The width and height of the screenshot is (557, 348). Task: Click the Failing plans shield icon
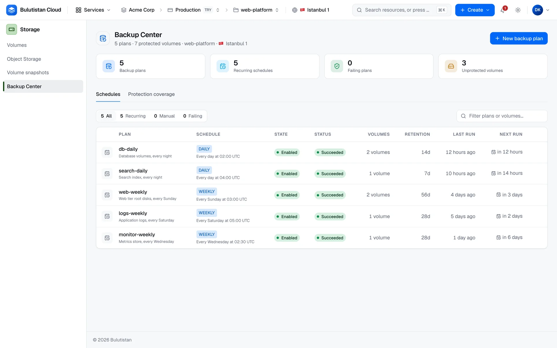coord(337,66)
